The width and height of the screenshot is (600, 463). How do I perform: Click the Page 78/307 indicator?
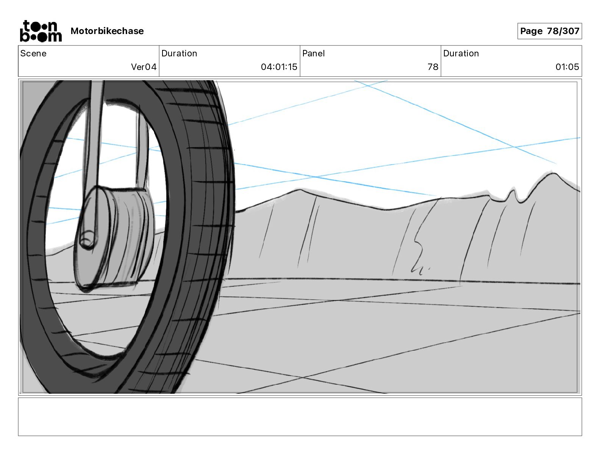(550, 31)
